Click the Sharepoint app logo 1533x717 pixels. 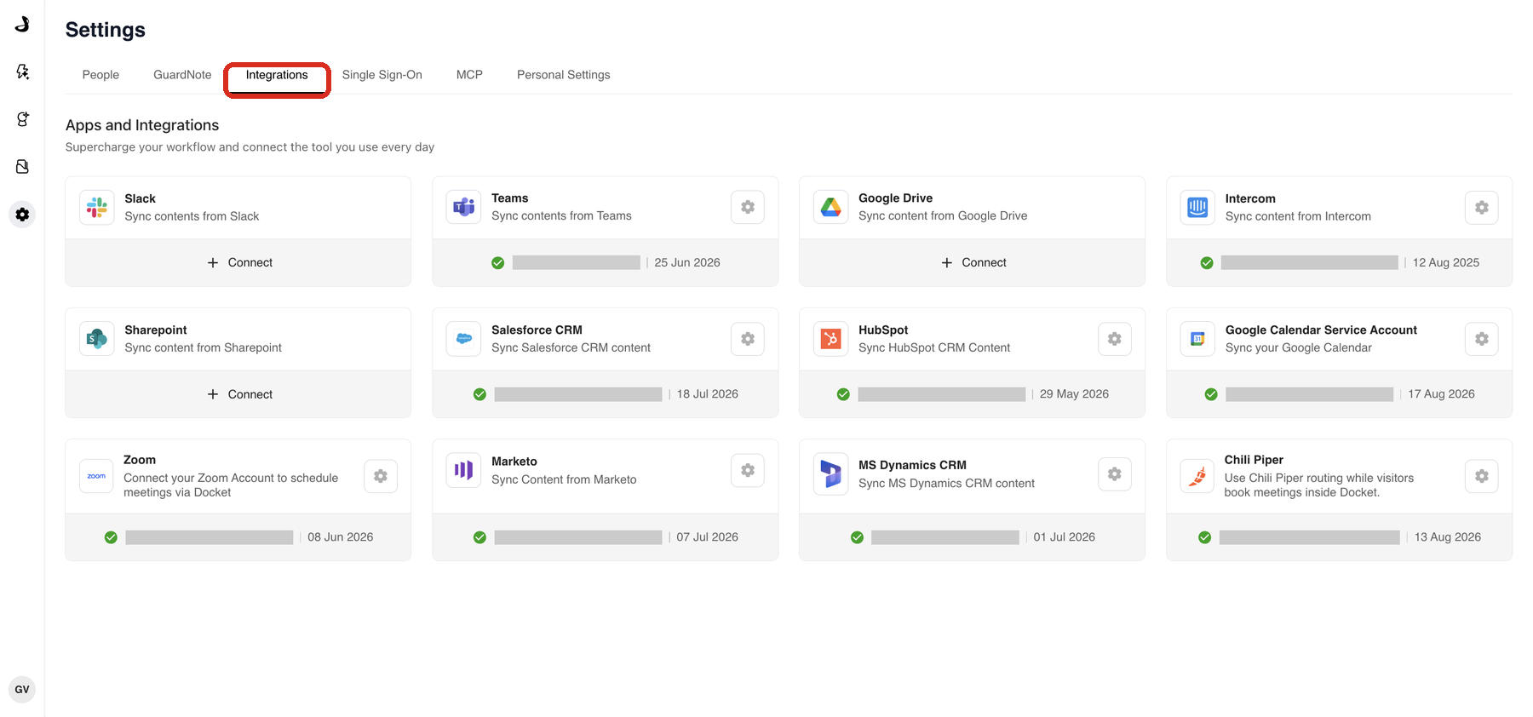[97, 339]
